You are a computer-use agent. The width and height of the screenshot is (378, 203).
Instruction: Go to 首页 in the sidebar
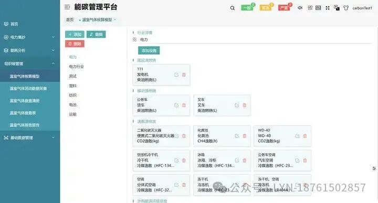coord(30,24)
